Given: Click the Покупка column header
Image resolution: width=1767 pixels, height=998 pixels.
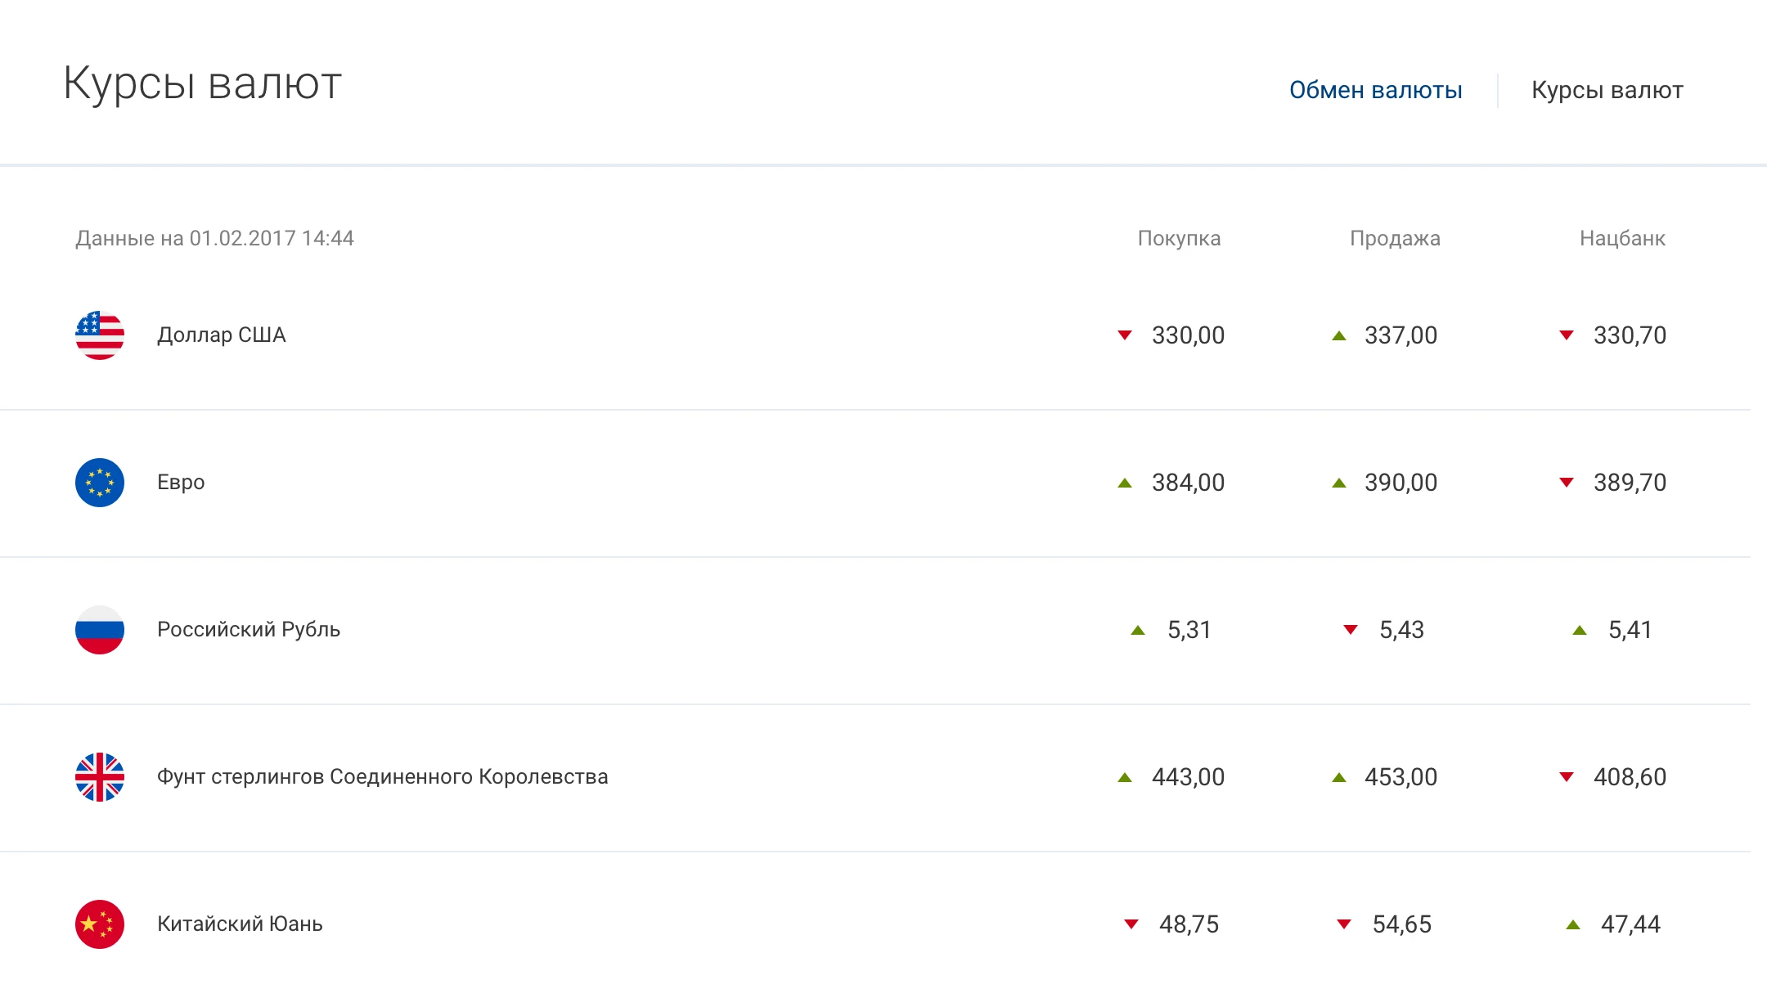Looking at the screenshot, I should [x=1179, y=239].
